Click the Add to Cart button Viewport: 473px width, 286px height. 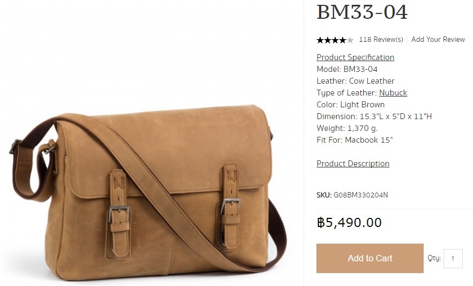[x=370, y=258]
